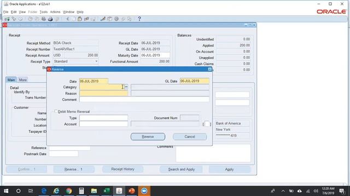Click the Comments text area on receipt form
The width and height of the screenshot is (350, 196).
point(213,154)
